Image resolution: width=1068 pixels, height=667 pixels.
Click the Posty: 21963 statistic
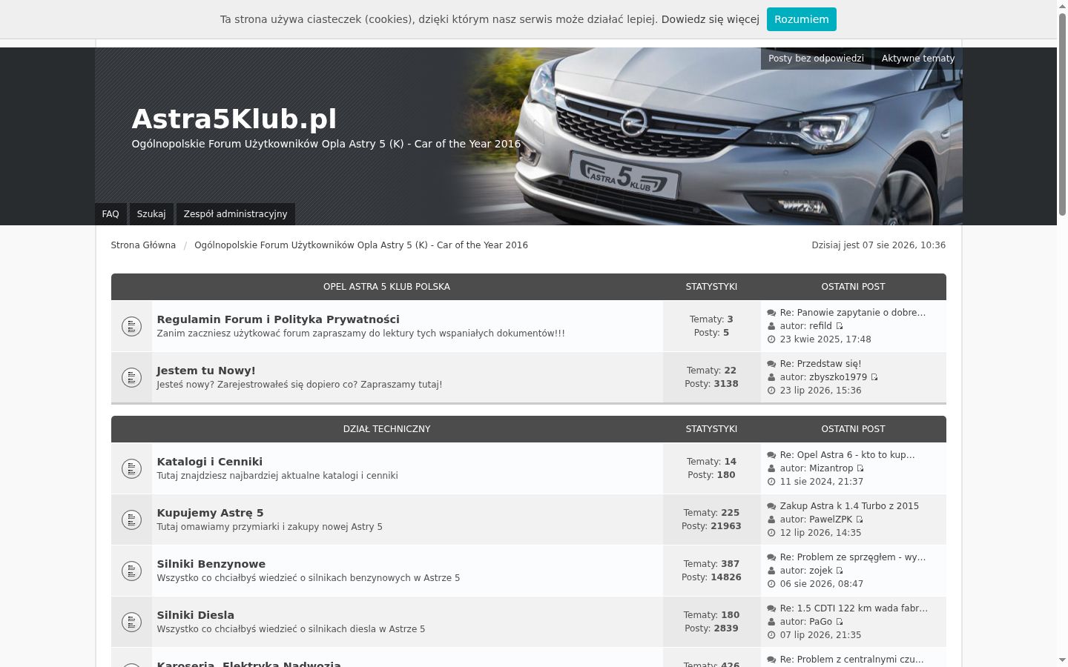[x=711, y=526]
